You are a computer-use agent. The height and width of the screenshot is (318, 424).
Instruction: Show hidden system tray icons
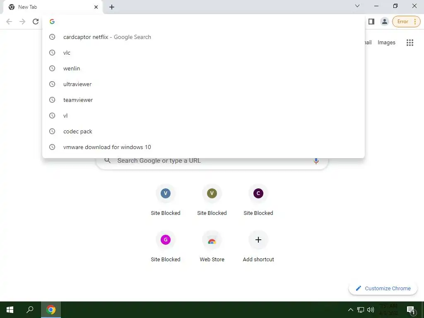(350, 310)
